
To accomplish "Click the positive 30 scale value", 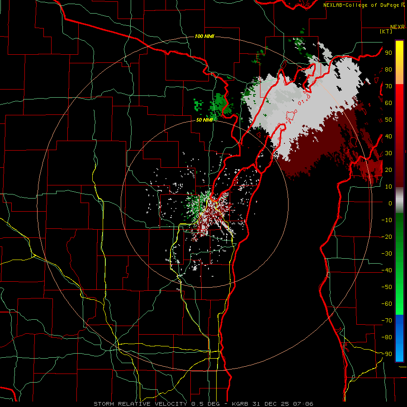I will click(x=388, y=153).
